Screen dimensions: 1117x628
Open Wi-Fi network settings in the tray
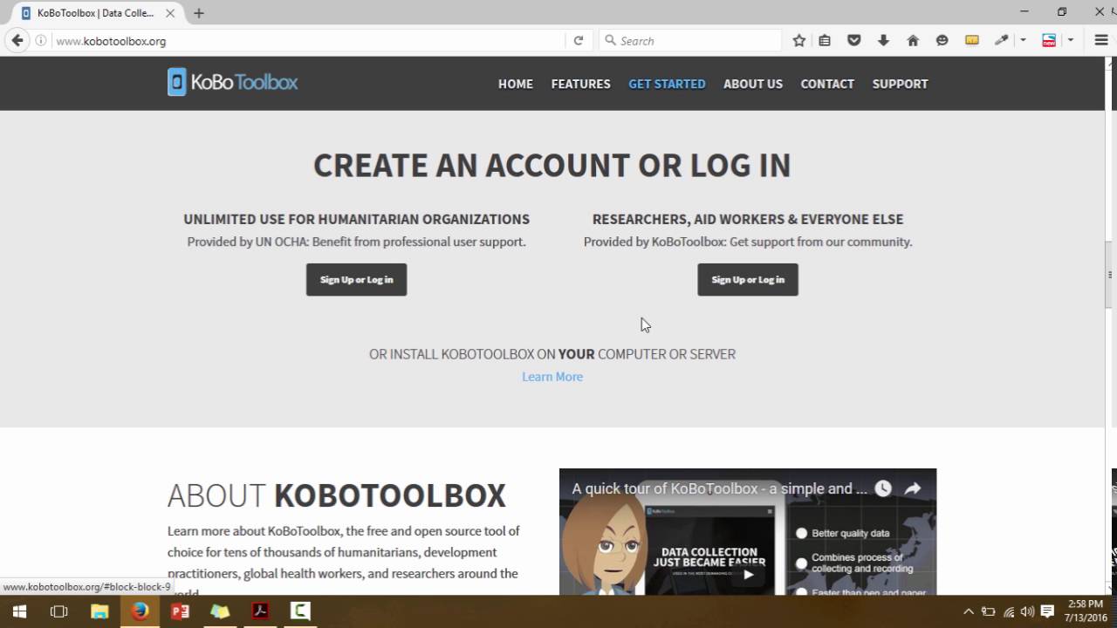(1009, 611)
